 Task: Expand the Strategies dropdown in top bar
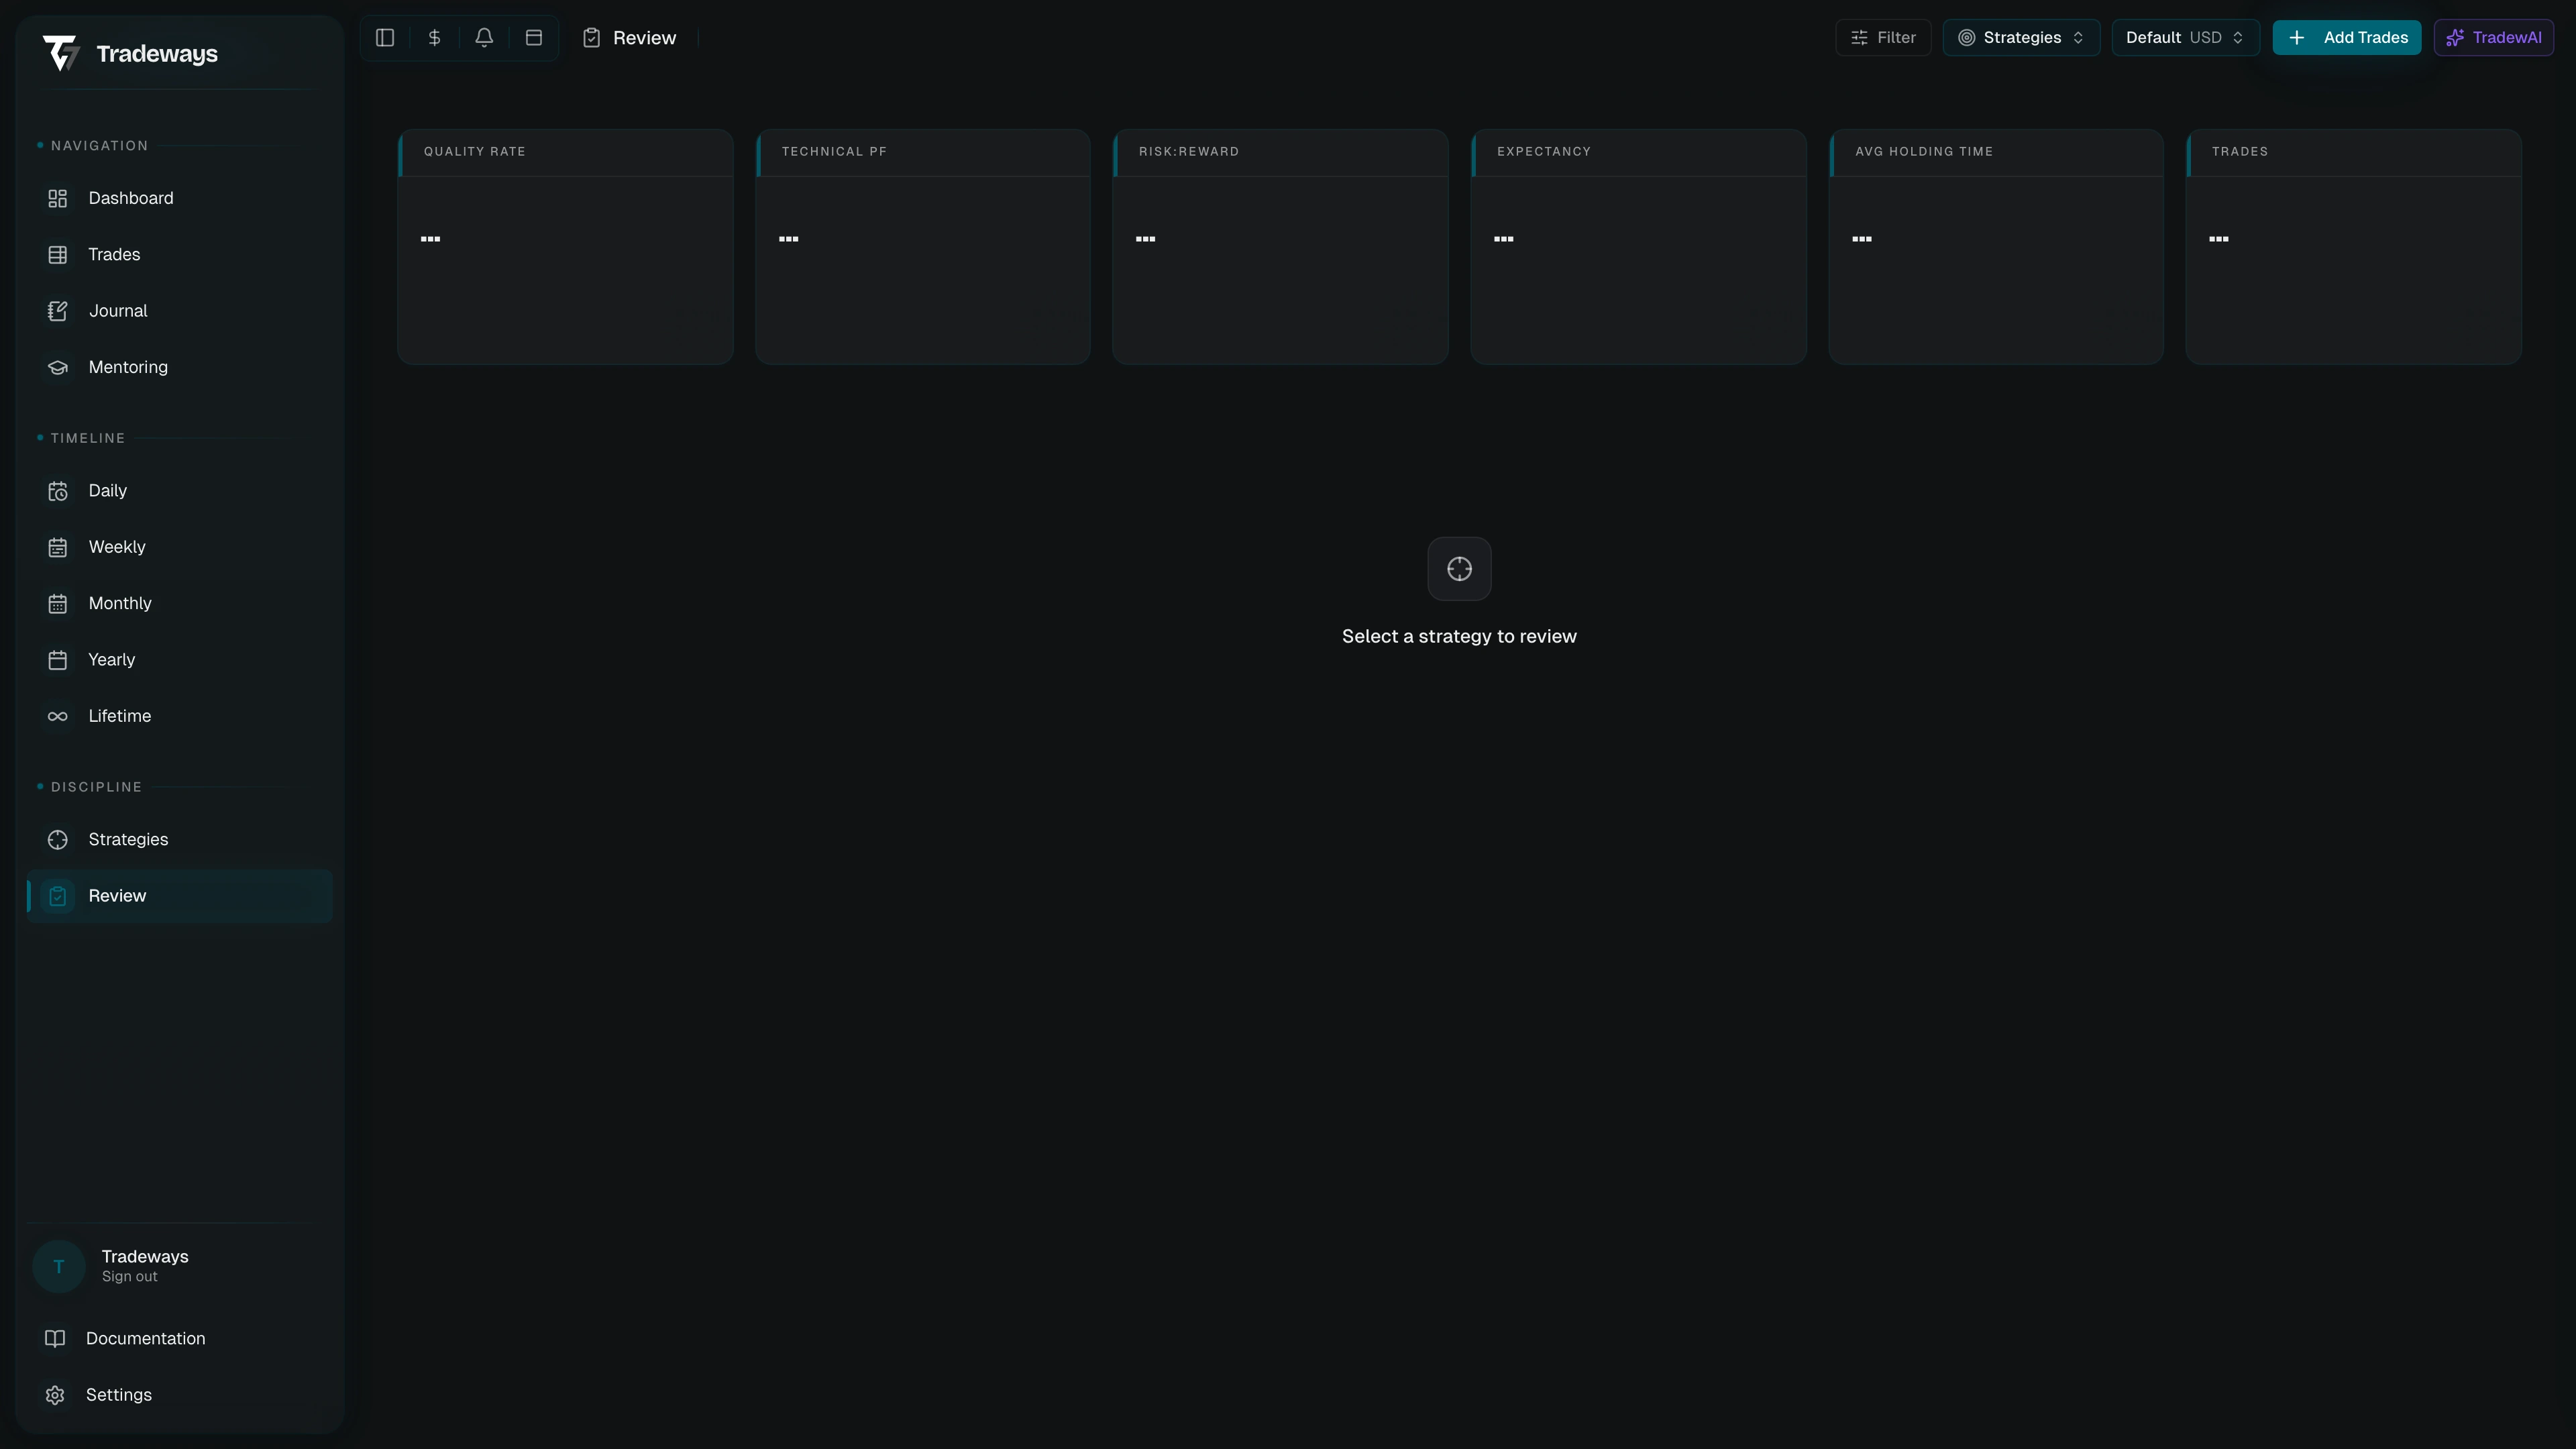coord(2020,37)
